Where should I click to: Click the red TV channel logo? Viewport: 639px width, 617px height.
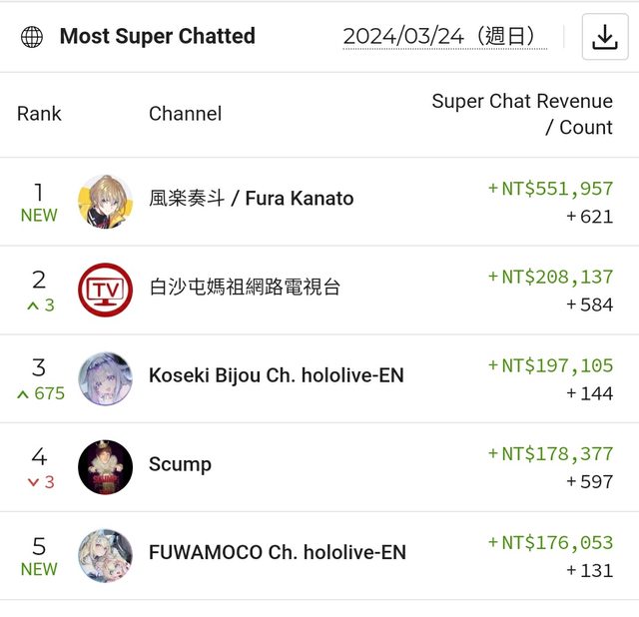tap(105, 290)
